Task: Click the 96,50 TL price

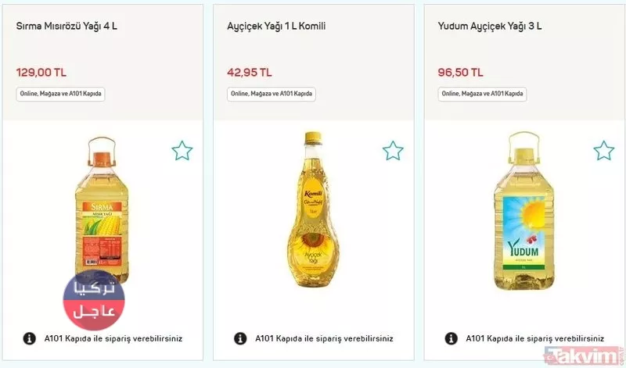Action: [x=461, y=72]
